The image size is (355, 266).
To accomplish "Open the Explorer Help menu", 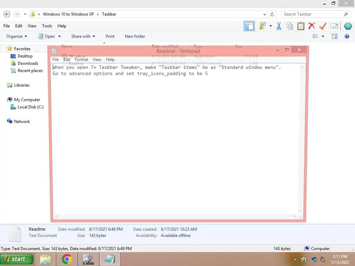I will point(62,26).
